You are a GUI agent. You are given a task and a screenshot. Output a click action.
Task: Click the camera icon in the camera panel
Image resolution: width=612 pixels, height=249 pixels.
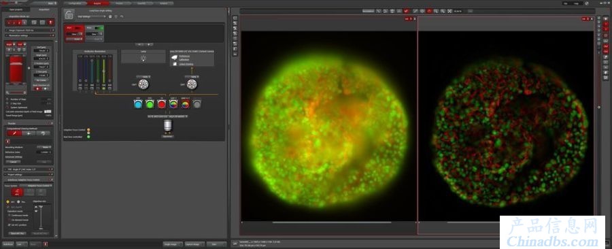175,57
